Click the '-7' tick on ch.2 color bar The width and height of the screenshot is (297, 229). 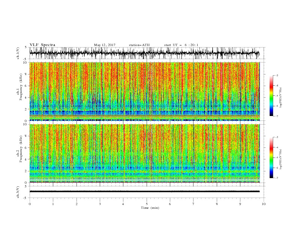(276, 178)
